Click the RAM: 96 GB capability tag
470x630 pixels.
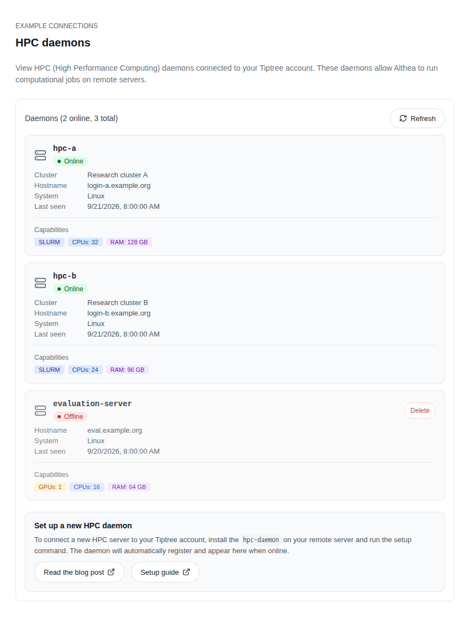click(x=127, y=370)
